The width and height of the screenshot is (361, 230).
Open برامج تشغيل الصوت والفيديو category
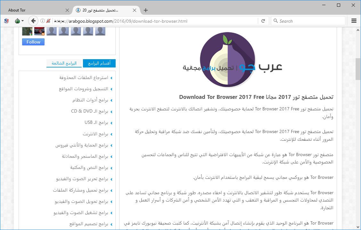click(x=81, y=213)
